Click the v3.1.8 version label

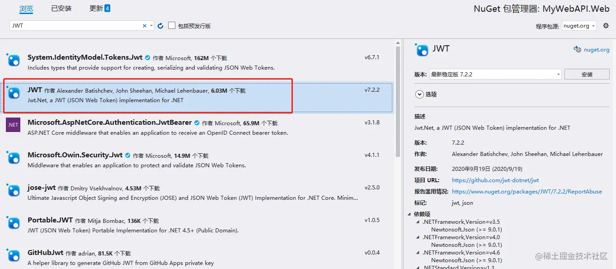click(x=372, y=123)
